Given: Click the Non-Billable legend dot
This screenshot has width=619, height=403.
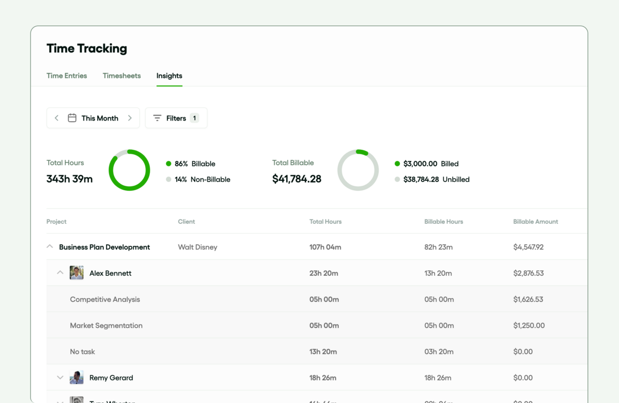Looking at the screenshot, I should pos(170,179).
